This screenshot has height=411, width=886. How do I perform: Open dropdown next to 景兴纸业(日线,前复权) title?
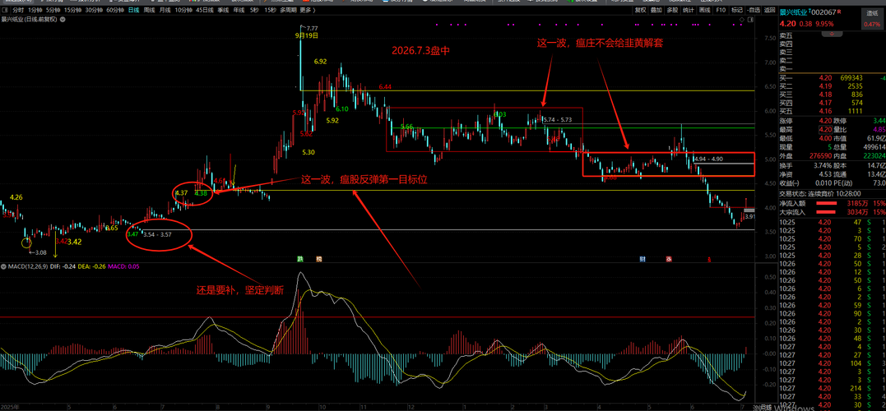[x=62, y=19]
